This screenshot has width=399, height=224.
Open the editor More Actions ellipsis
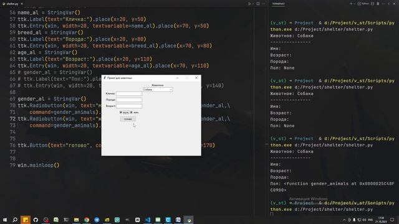coord(264,4)
